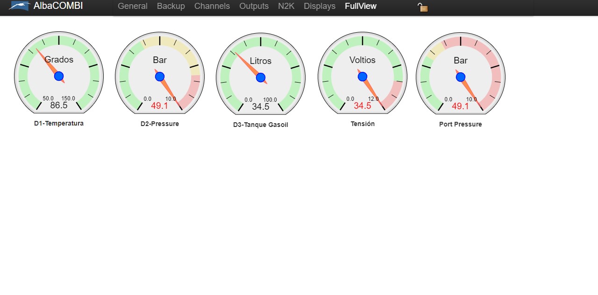The image size is (598, 295).
Task: Click the Voltios unit text
Action: point(363,60)
